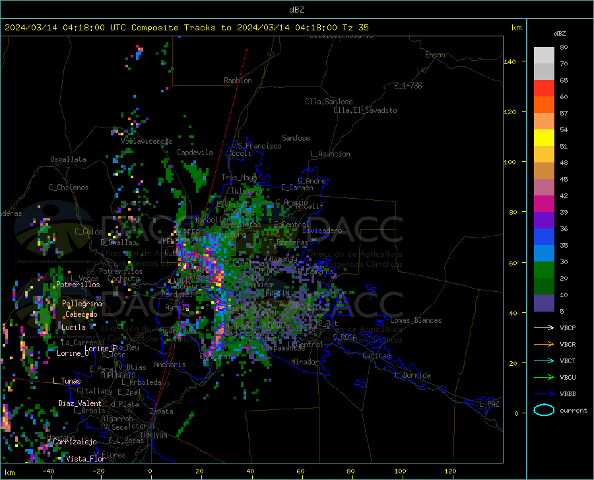Select the yellow 51-54 dBZ color swatch
This screenshot has height=480, width=594.
(x=544, y=138)
